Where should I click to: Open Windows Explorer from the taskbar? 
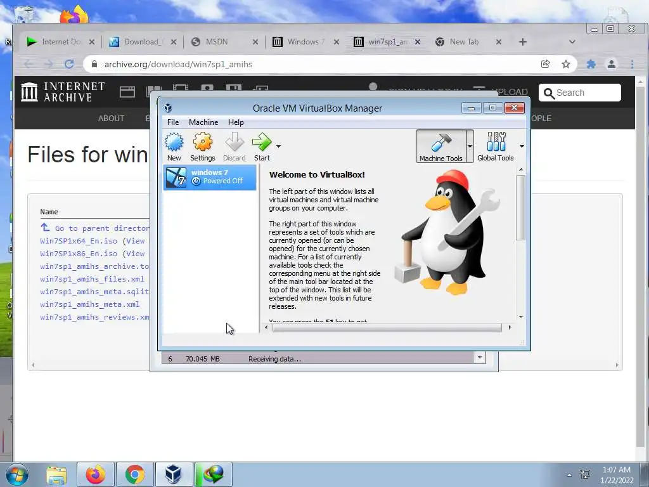pos(56,474)
